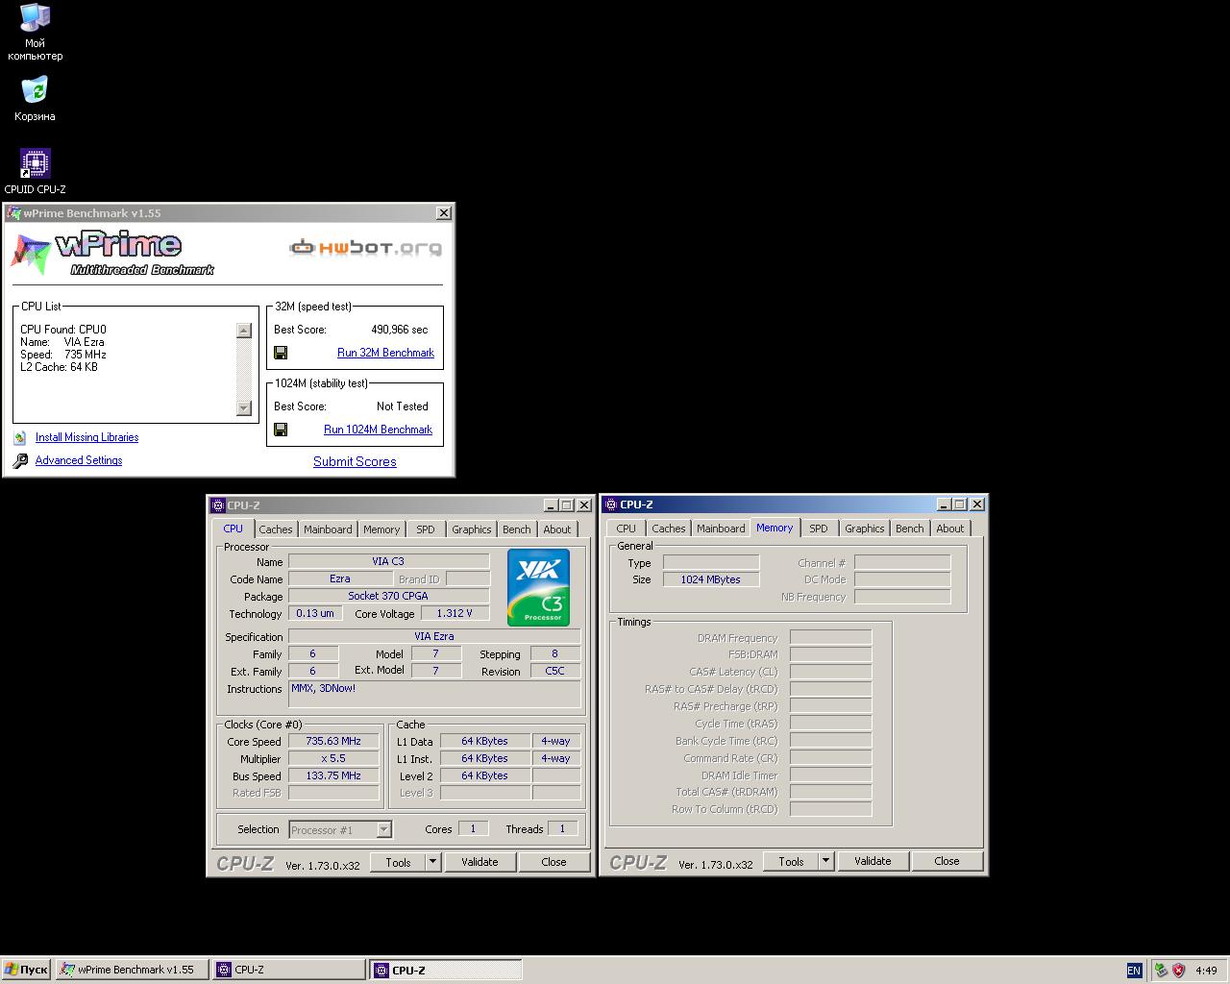Switch to wPrime Benchmark taskbar button
This screenshot has width=1230, height=984.
[132, 970]
